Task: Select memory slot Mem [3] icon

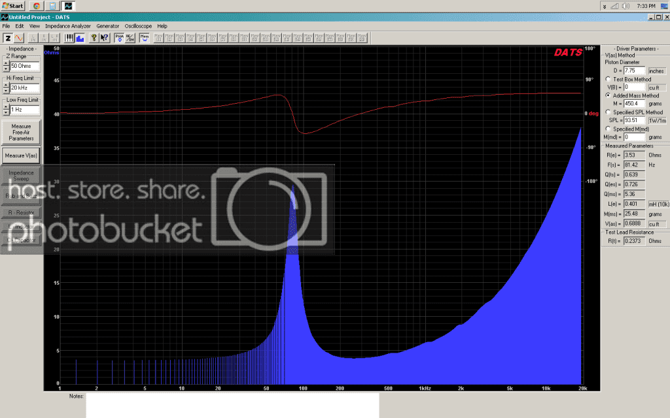Action: [x=181, y=38]
